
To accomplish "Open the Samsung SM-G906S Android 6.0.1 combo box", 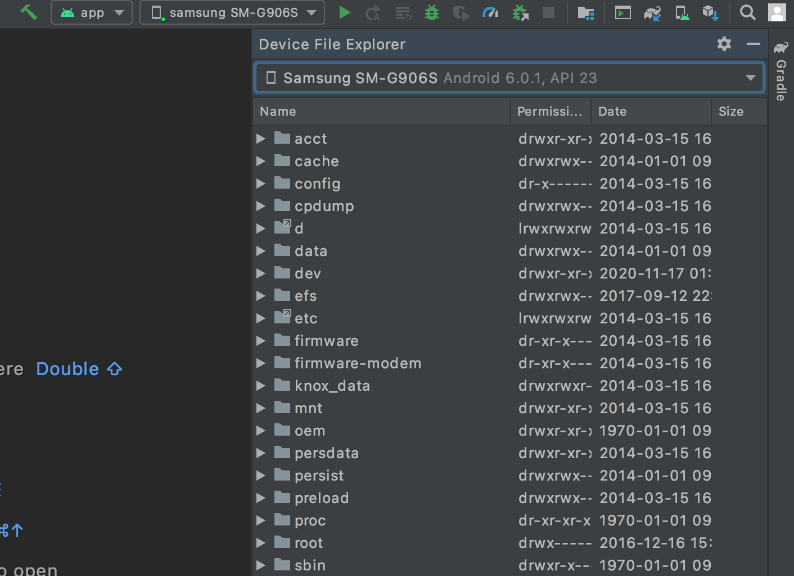I will (x=509, y=77).
